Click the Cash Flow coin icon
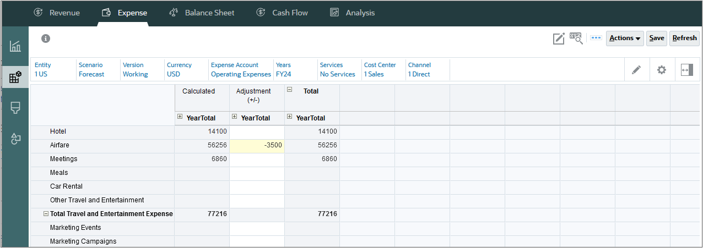This screenshot has width=703, height=248. click(261, 13)
